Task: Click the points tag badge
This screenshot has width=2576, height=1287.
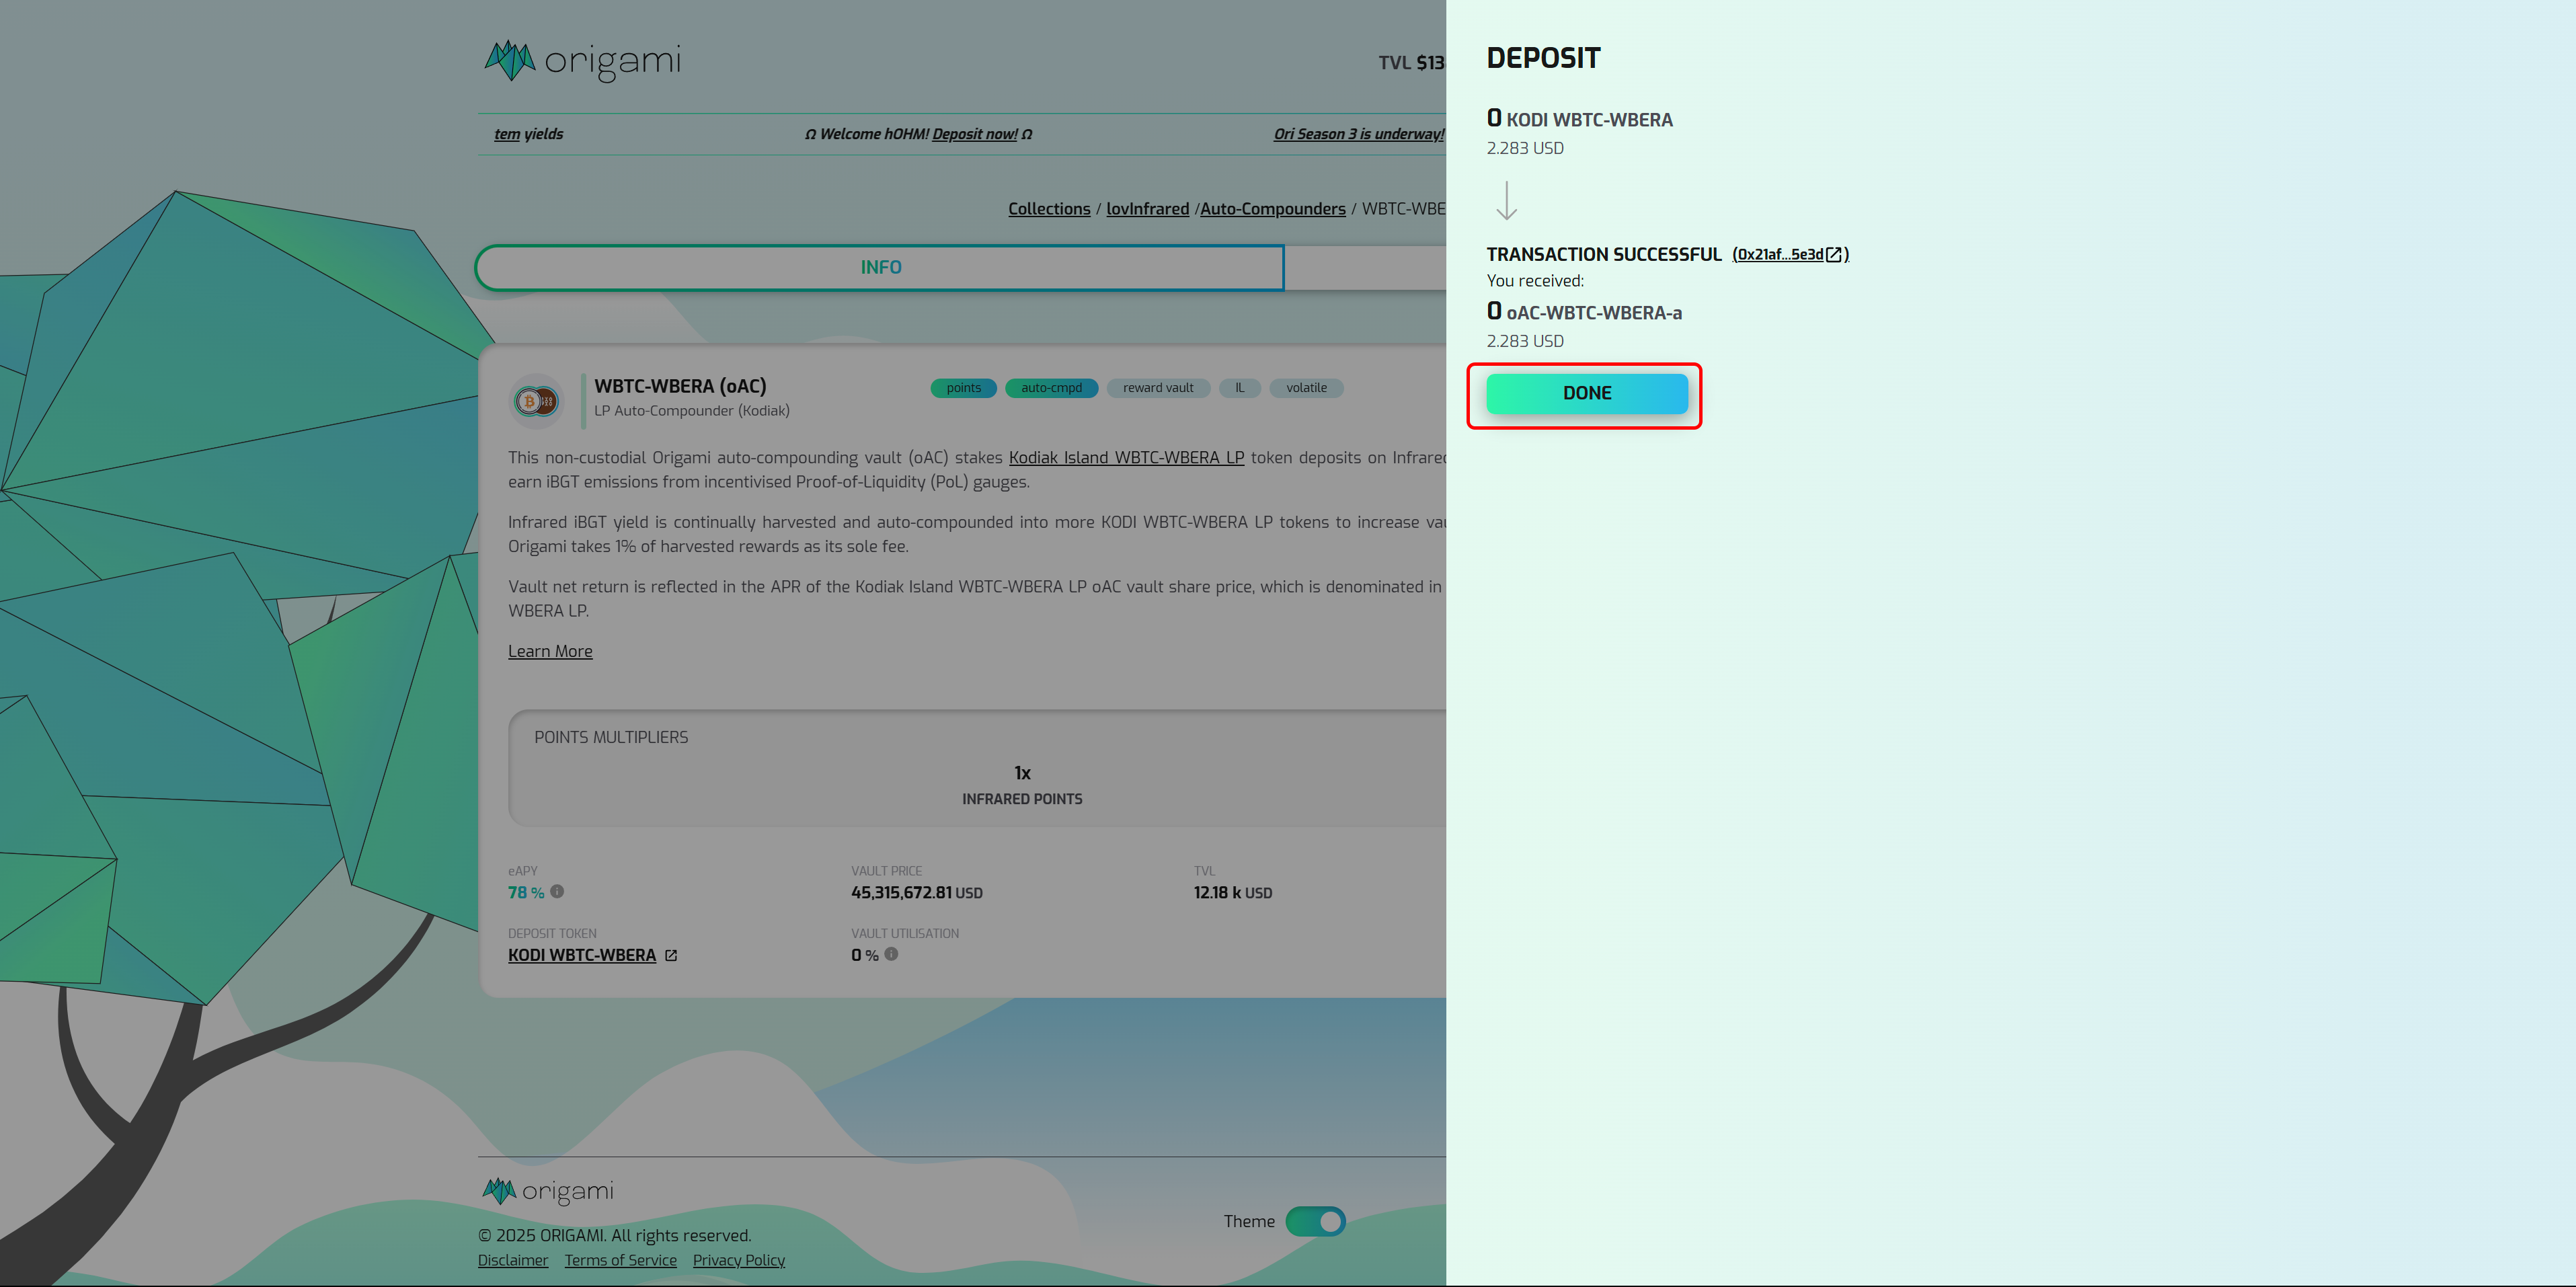Action: [963, 388]
